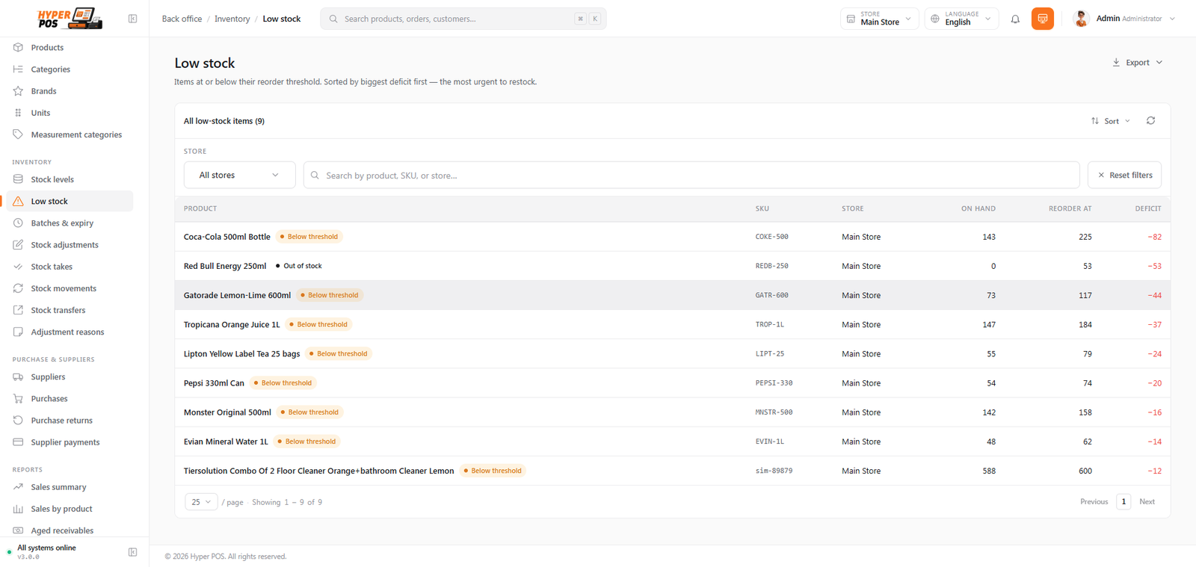Click the Categories list icon in sidebar
This screenshot has width=1196, height=567.
point(18,69)
